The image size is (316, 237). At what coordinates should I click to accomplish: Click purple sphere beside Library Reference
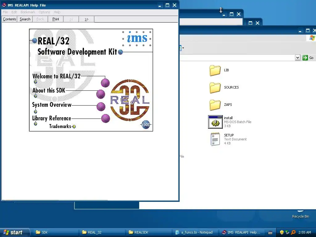point(106,118)
